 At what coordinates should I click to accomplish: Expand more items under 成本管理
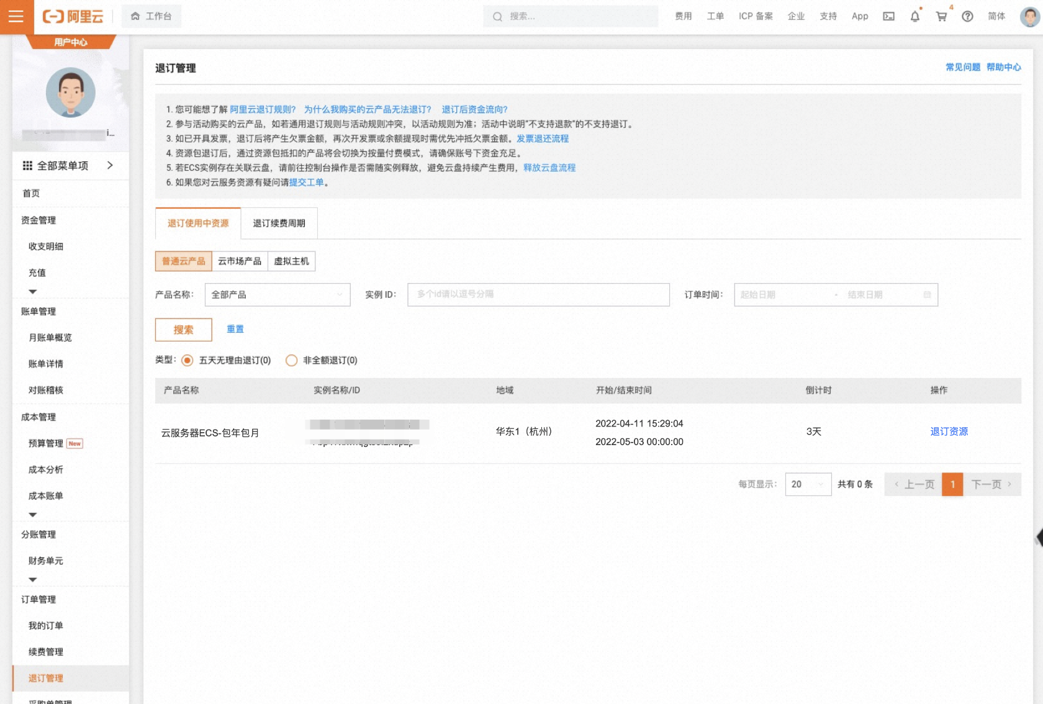(x=33, y=515)
